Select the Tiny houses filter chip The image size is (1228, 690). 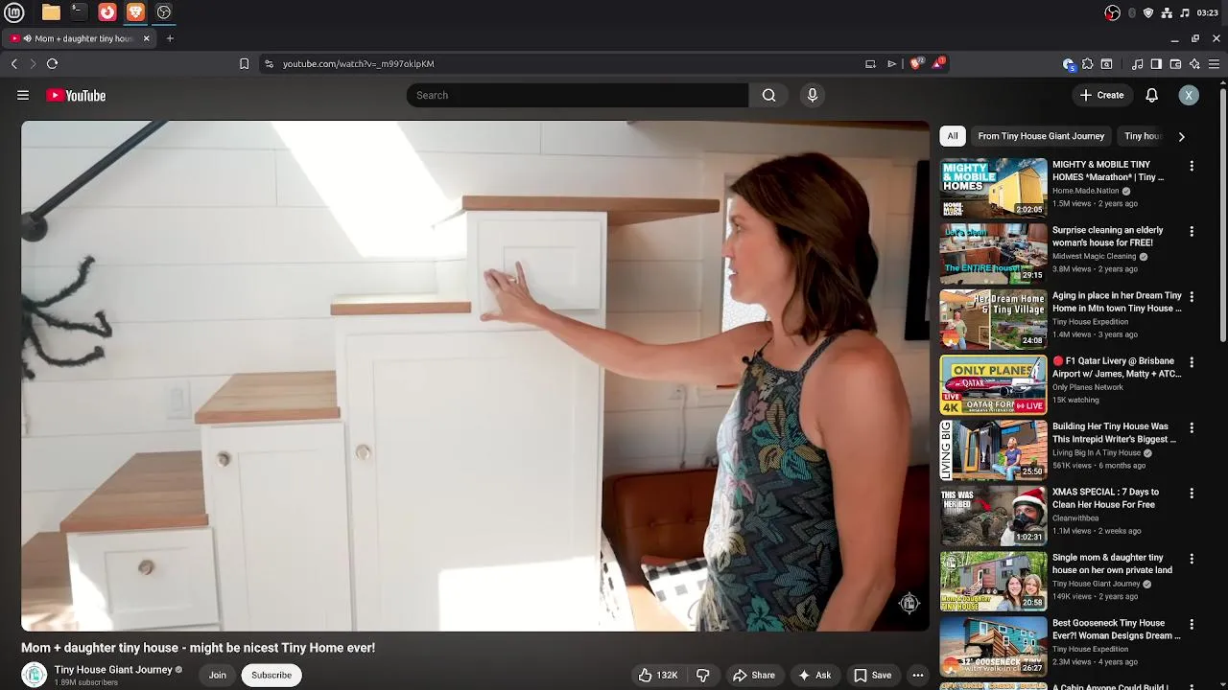(1143, 136)
